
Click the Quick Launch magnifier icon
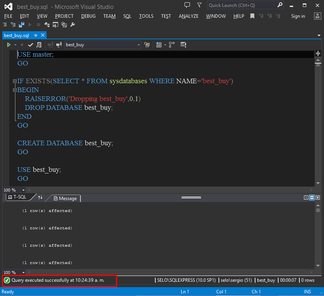click(280, 5)
